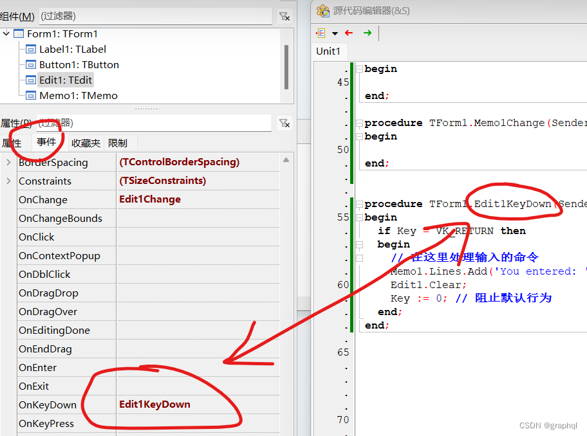Select the OnContextPopup event row
This screenshot has width=587, height=436.
[148, 256]
